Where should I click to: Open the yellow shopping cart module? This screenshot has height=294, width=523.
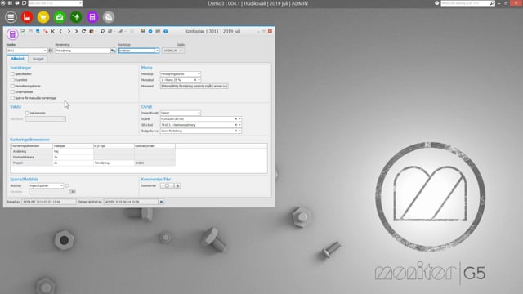click(x=43, y=17)
